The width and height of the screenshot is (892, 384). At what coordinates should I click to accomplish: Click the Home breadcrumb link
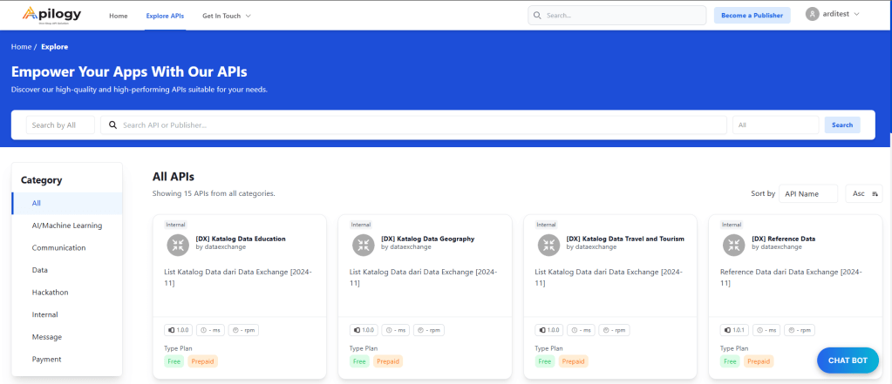[21, 47]
